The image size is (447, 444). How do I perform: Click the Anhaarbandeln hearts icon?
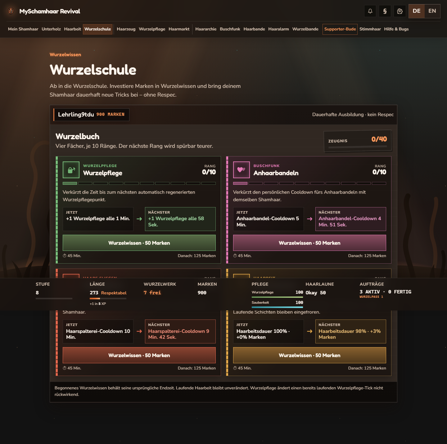[x=242, y=170]
